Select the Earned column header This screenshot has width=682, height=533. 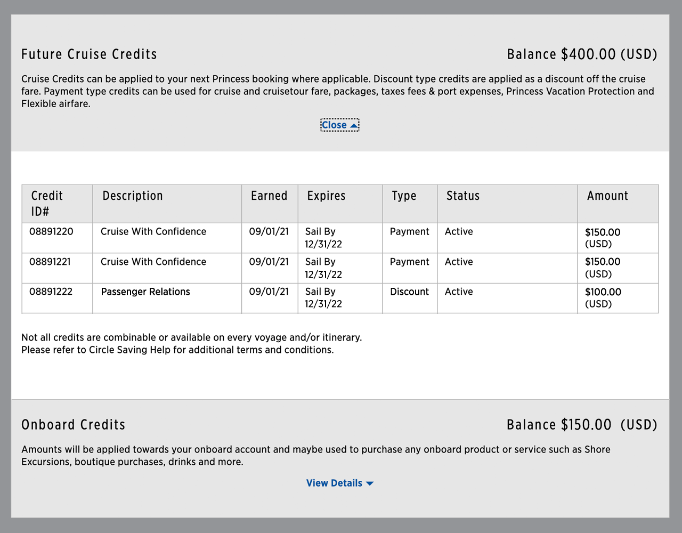click(269, 196)
